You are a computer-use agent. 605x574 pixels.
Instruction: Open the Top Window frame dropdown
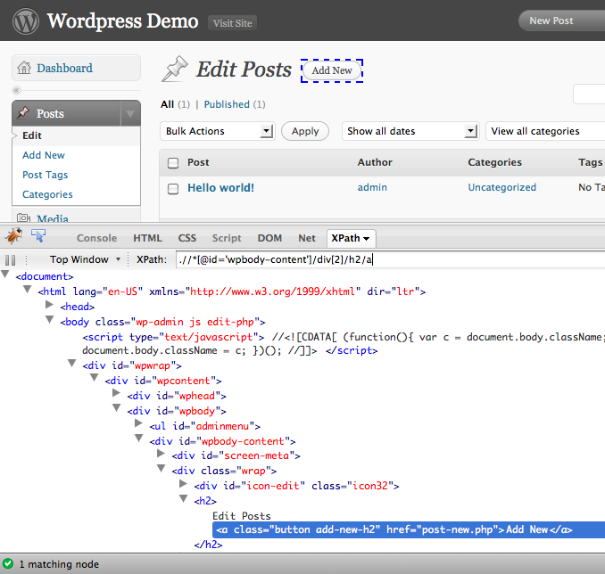(x=85, y=259)
